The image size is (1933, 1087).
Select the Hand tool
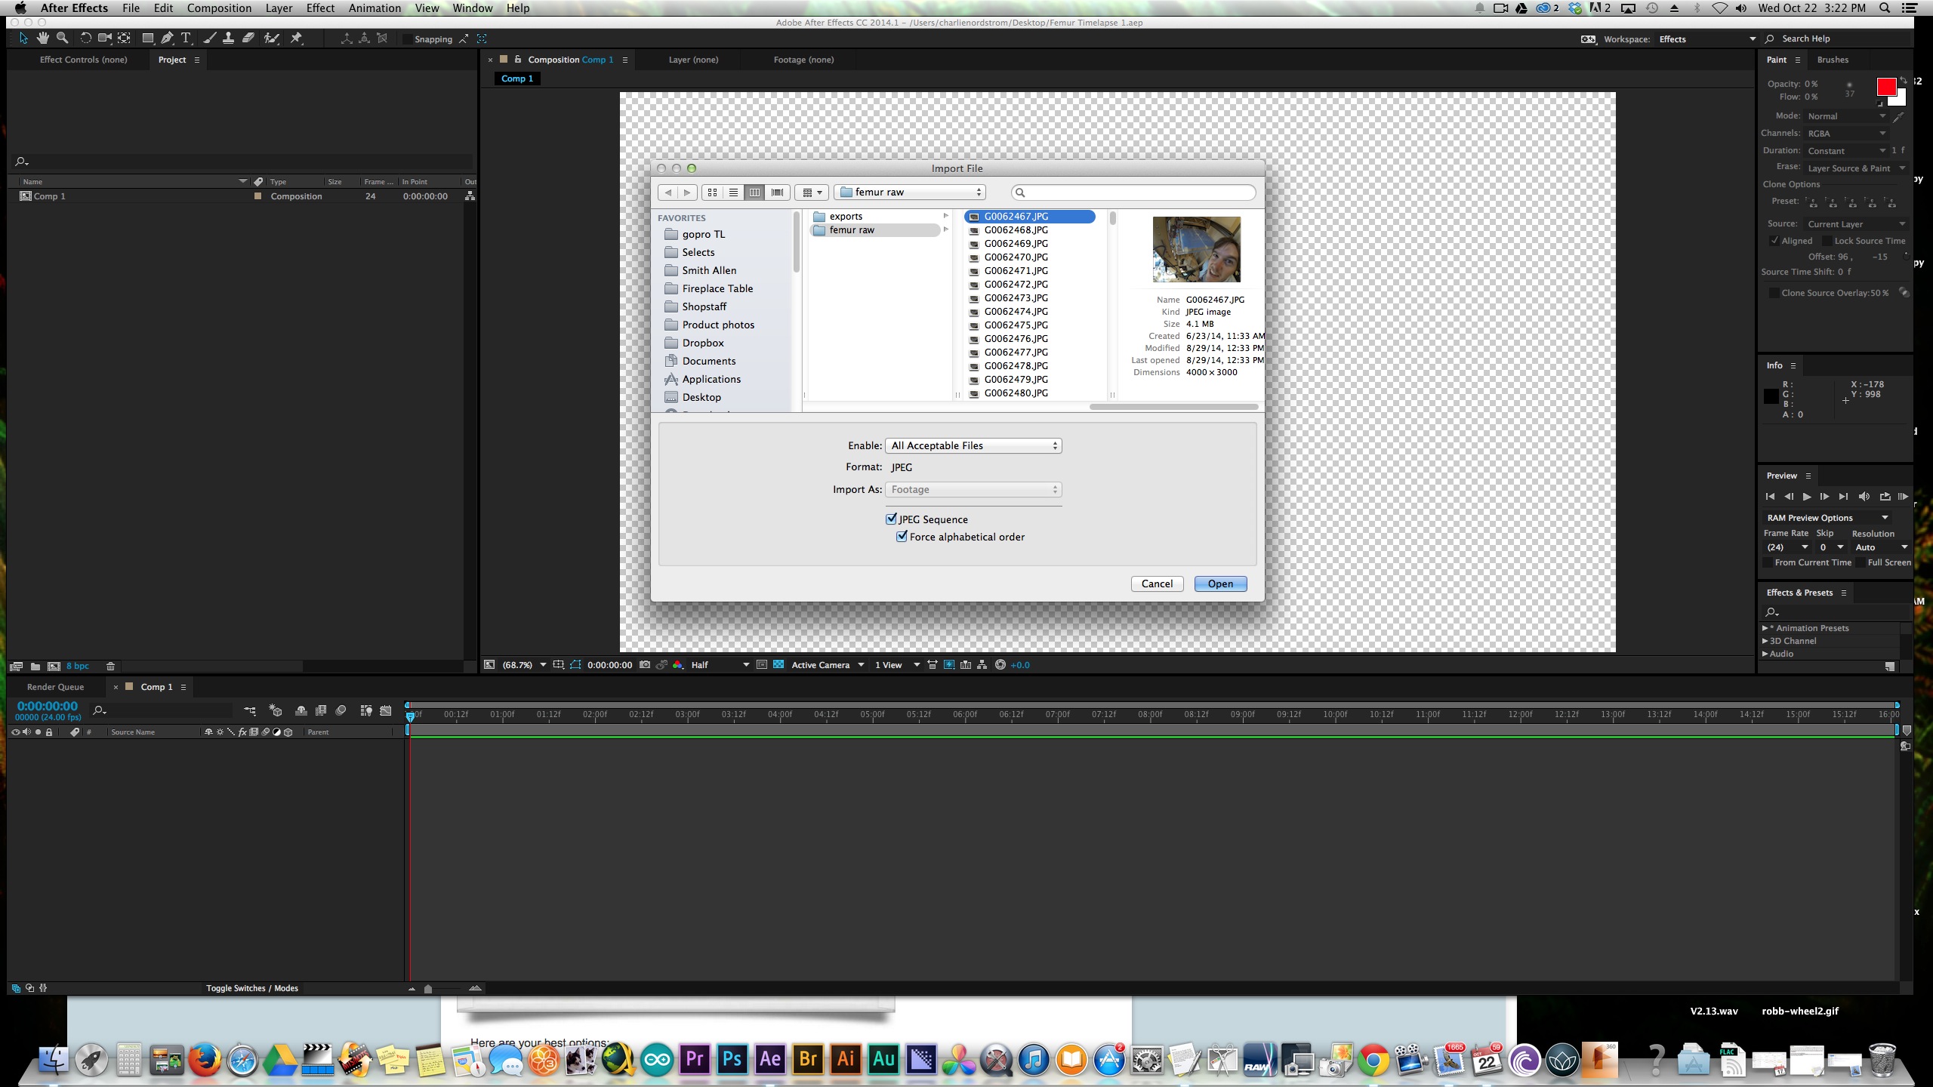[x=43, y=38]
